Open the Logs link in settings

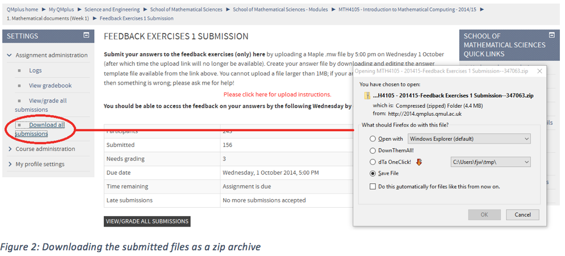click(x=35, y=70)
